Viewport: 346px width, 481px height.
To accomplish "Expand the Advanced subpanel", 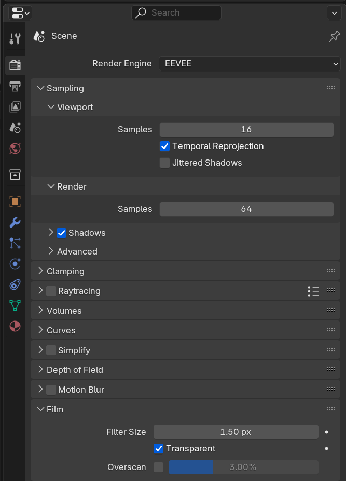I will coord(51,251).
